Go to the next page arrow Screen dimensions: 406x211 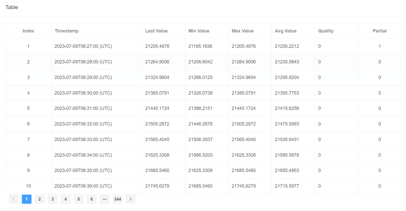point(131,199)
